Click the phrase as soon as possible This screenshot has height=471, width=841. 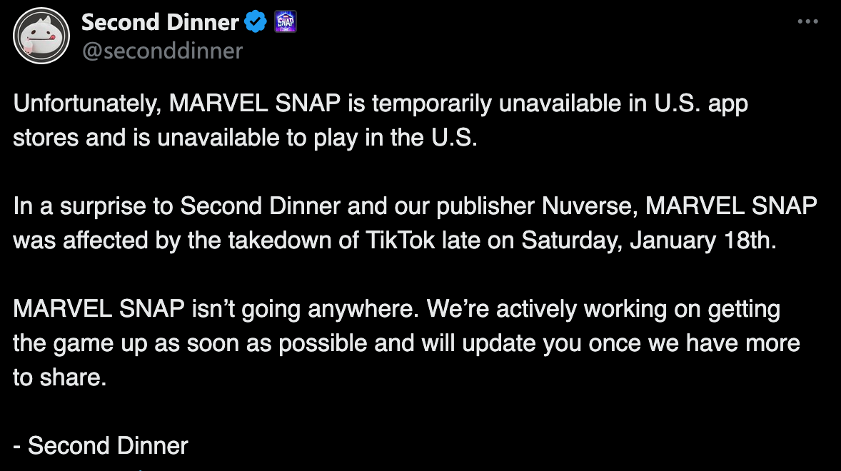click(x=261, y=343)
